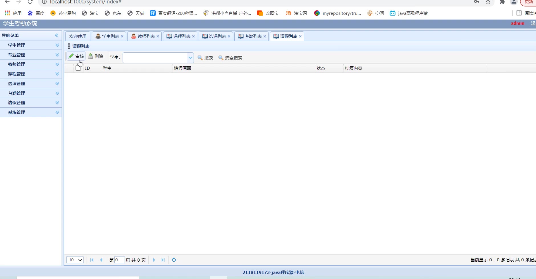Click the 清空搜索 clear search button
This screenshot has width=536, height=279.
(x=230, y=58)
